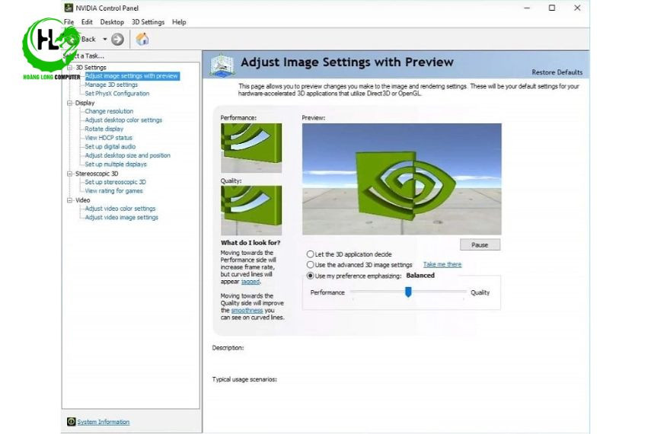651x434 pixels.
Task: Collapse the Stereoscopic 3D tree node
Action: [69, 174]
